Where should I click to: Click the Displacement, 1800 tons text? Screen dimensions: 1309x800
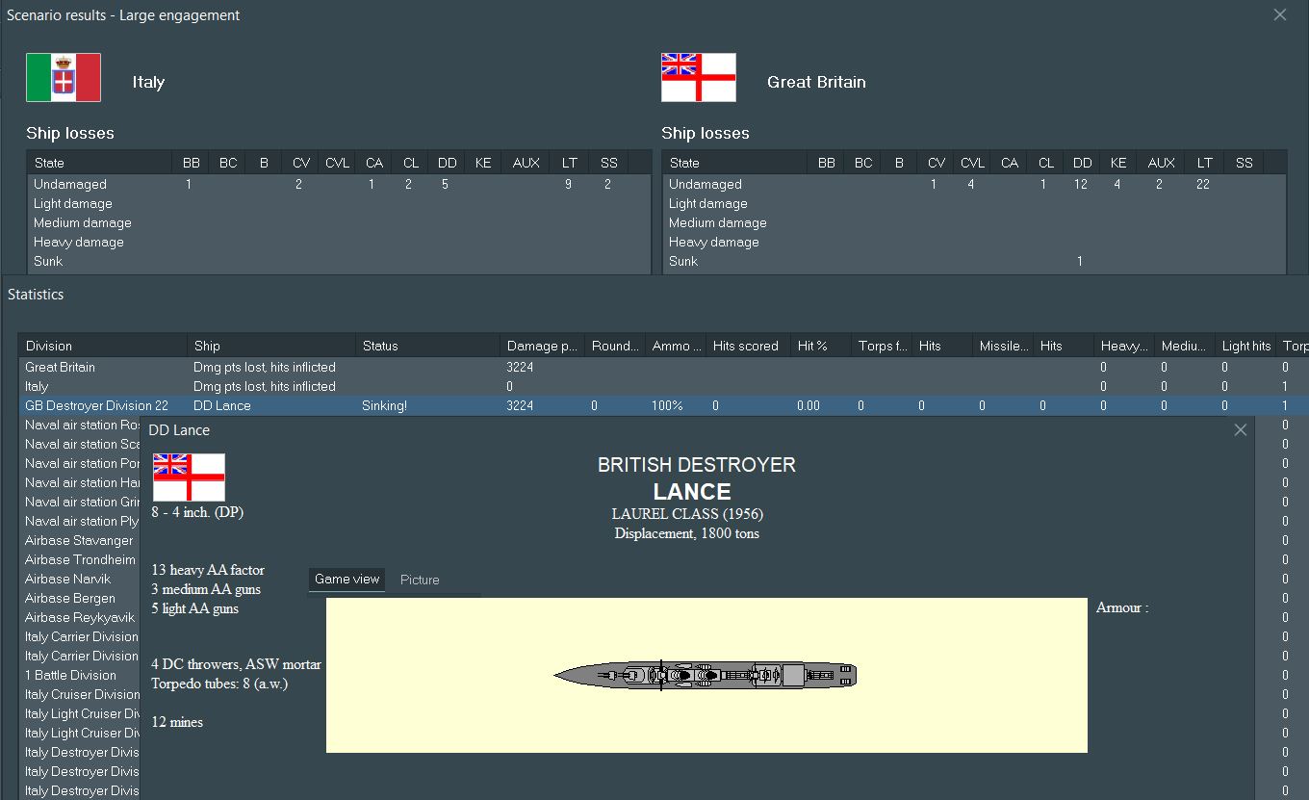(x=687, y=533)
